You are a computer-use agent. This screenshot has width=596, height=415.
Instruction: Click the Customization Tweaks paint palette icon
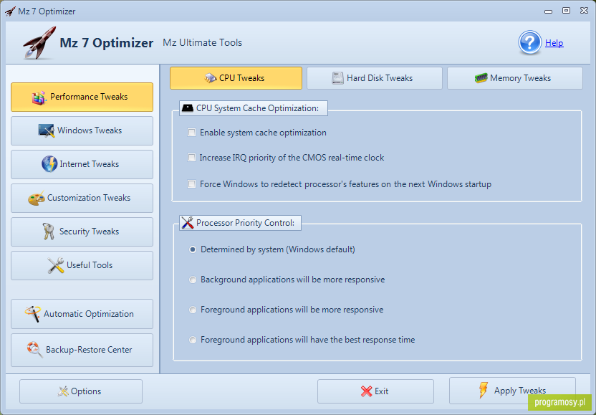[37, 198]
